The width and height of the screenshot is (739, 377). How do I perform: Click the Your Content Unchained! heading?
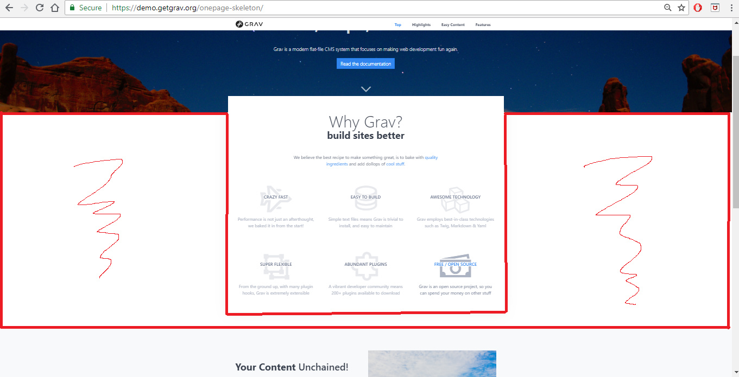pyautogui.click(x=292, y=367)
